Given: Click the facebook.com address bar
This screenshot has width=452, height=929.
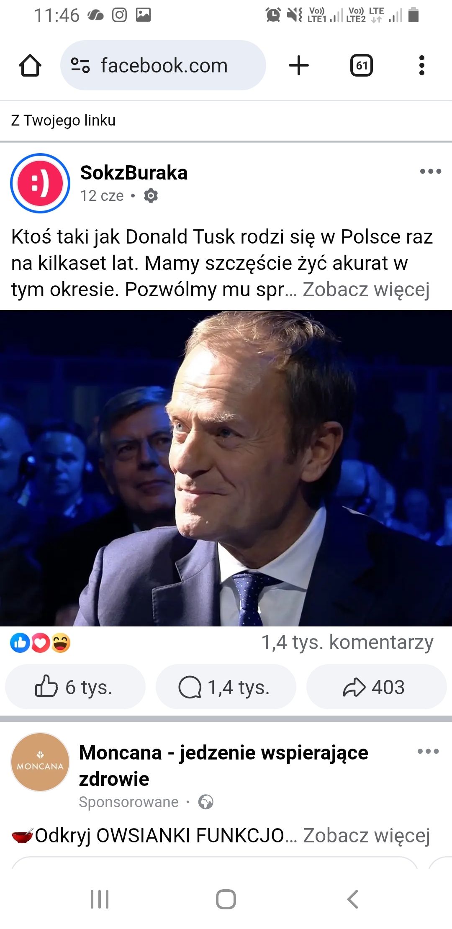Looking at the screenshot, I should [x=163, y=65].
